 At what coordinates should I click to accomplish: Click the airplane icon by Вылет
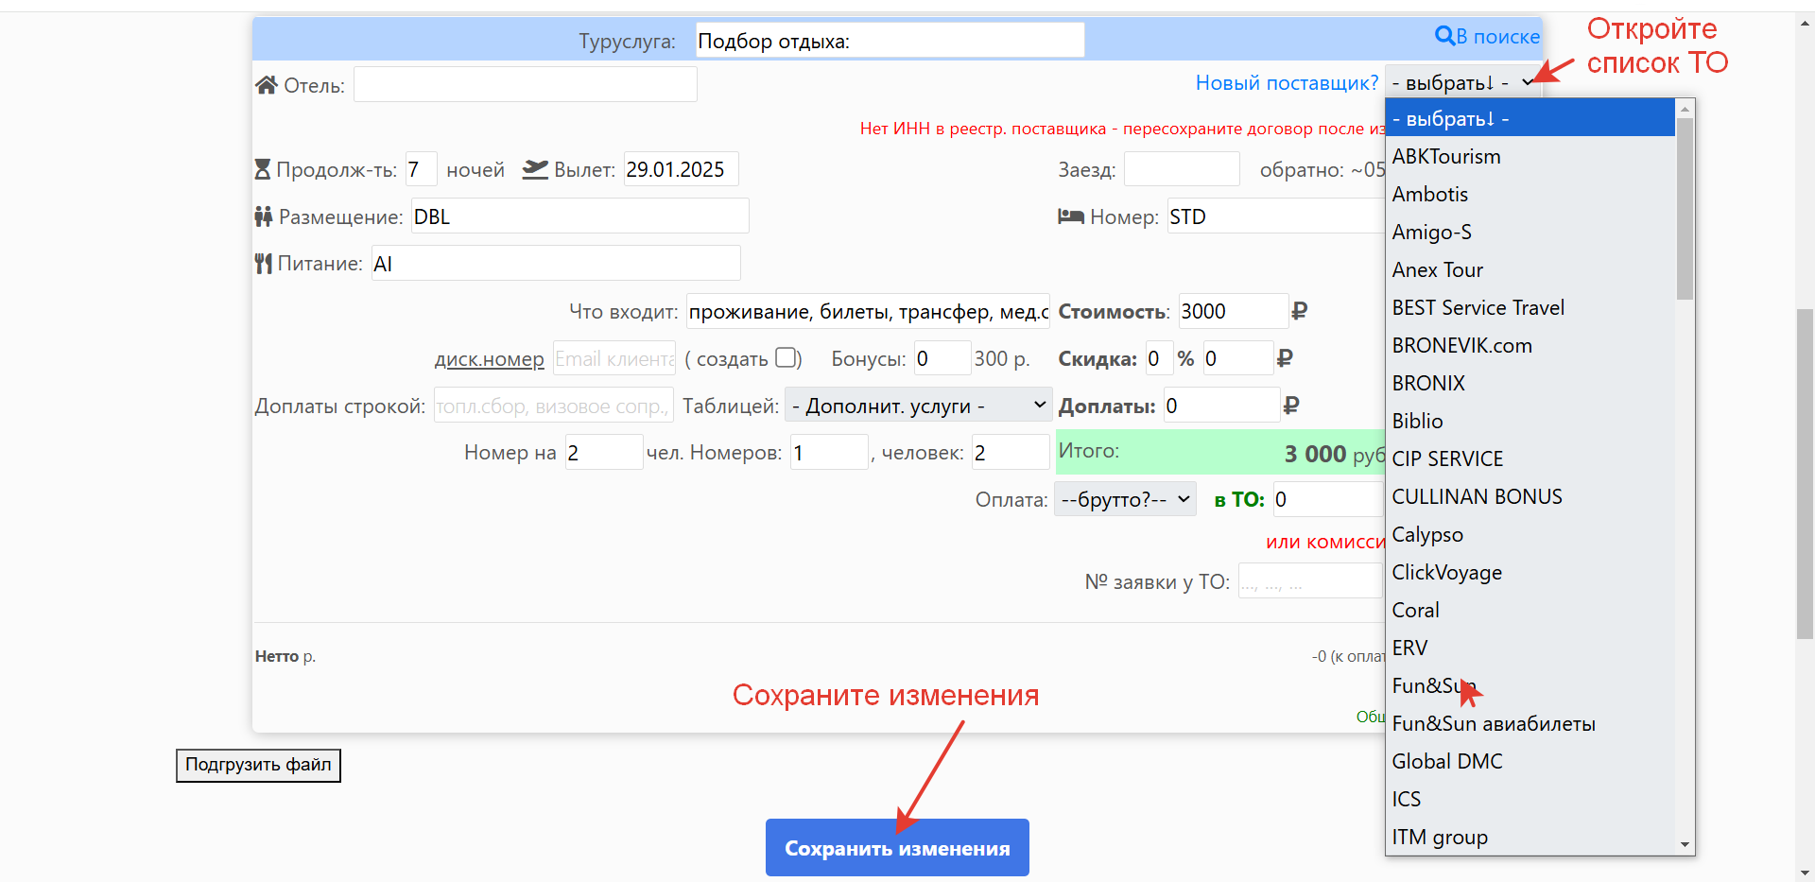point(535,169)
